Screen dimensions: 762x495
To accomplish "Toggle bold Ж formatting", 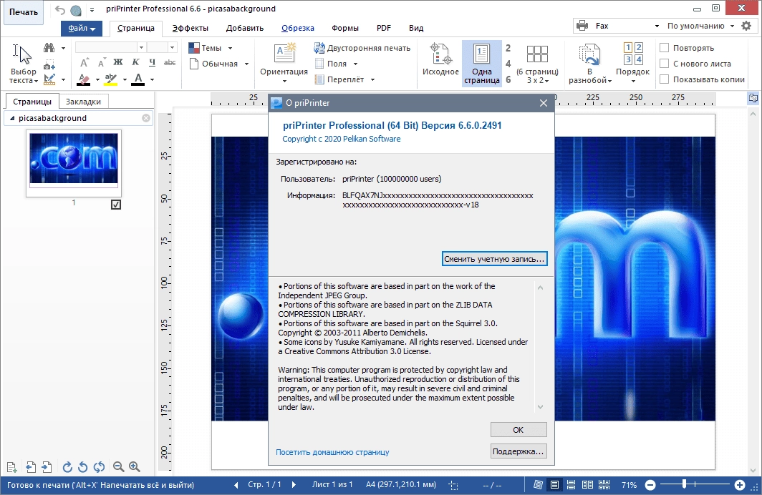I will [118, 62].
